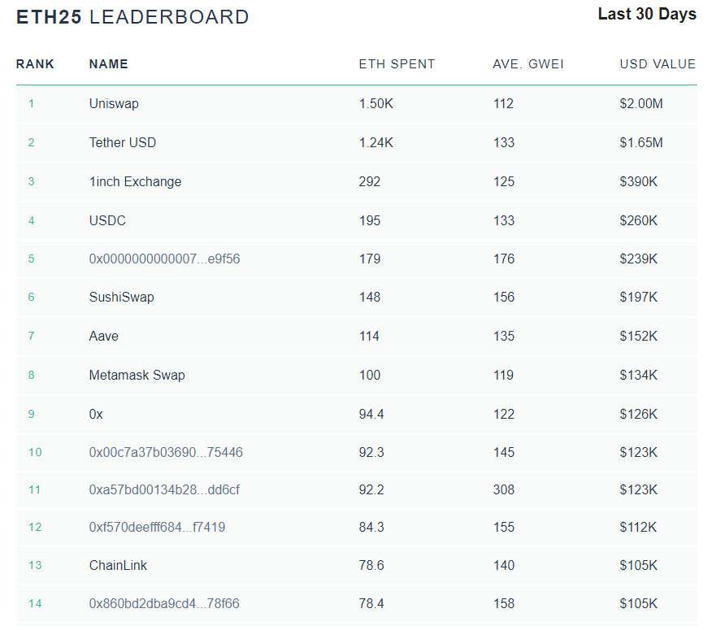Open the Uniswap leaderboard entry
Viewport: 712px width, 626px height.
[114, 104]
